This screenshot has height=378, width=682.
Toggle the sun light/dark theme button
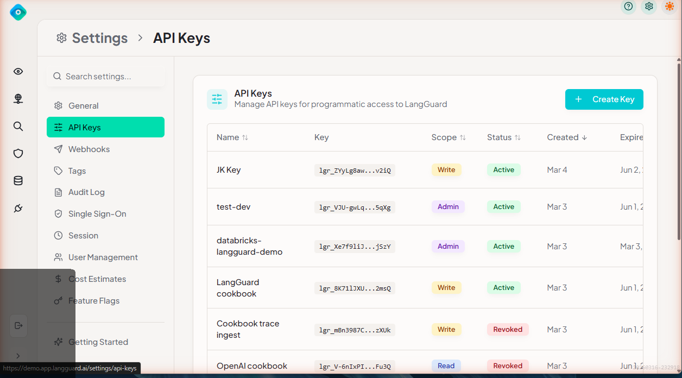pos(670,7)
